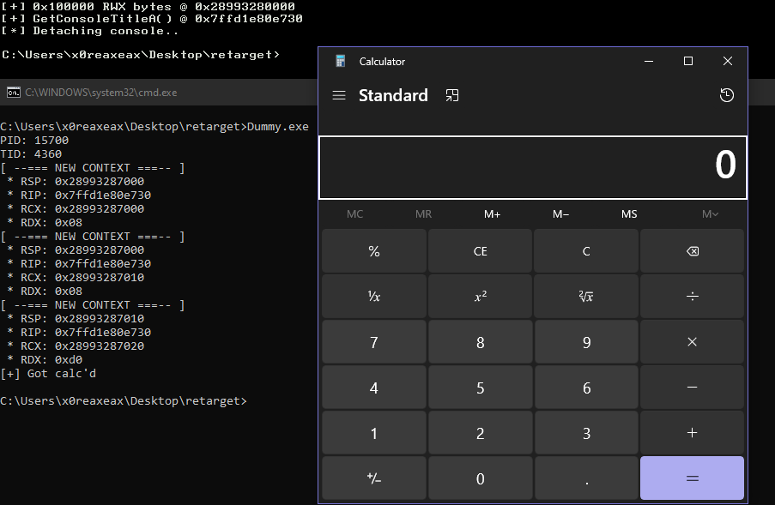Viewport: 775px width, 505px height.
Task: Click the plus operator key
Action: (x=692, y=433)
